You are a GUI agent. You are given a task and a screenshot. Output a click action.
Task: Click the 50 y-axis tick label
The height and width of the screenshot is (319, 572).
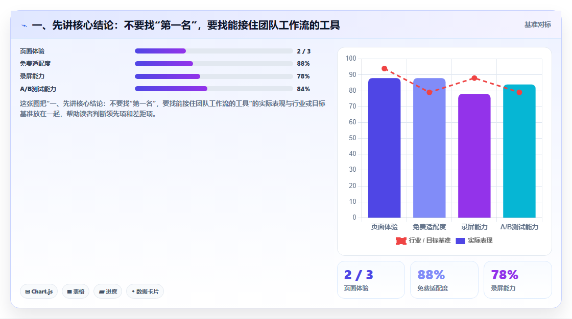click(x=352, y=138)
